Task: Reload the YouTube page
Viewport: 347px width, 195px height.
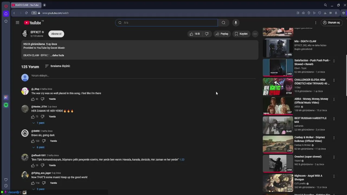Action: [x=26, y=13]
